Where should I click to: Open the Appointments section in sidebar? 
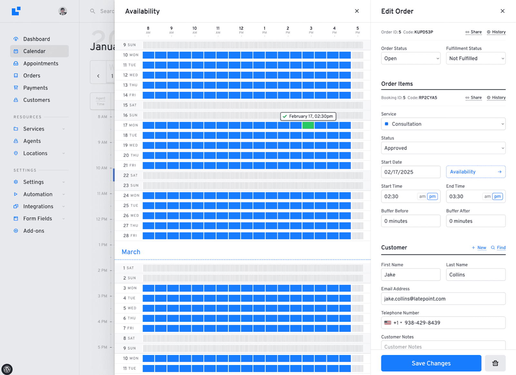click(x=41, y=63)
